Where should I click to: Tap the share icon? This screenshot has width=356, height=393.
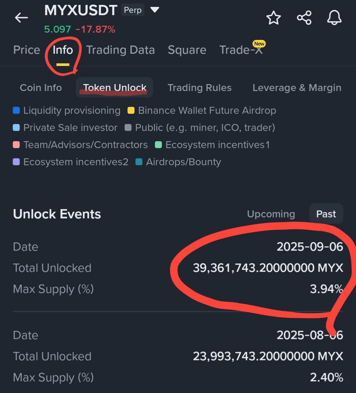point(304,18)
